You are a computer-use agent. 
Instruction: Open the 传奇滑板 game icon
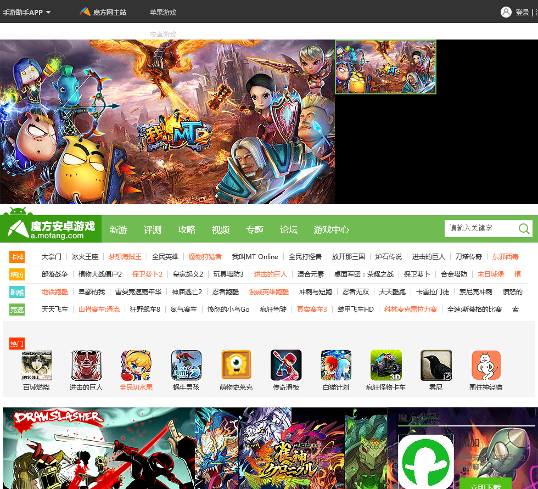(286, 365)
